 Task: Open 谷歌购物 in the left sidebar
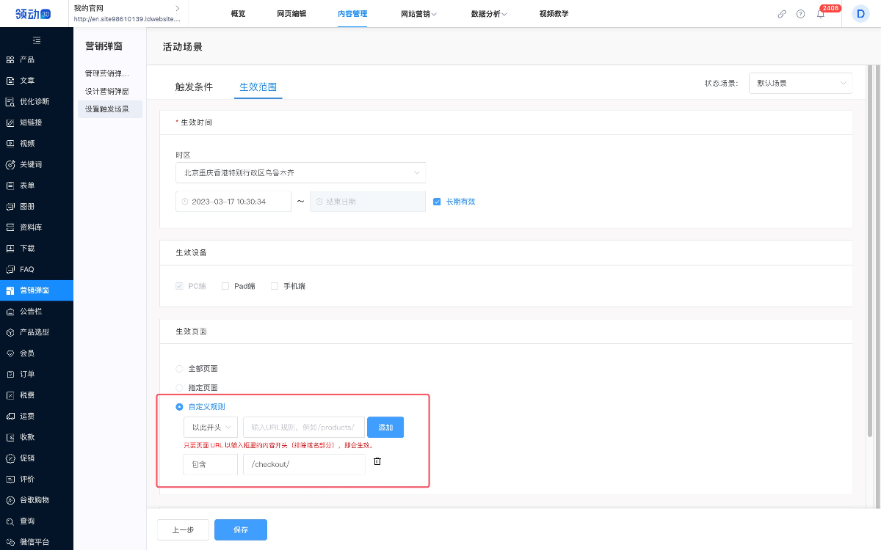coord(34,500)
